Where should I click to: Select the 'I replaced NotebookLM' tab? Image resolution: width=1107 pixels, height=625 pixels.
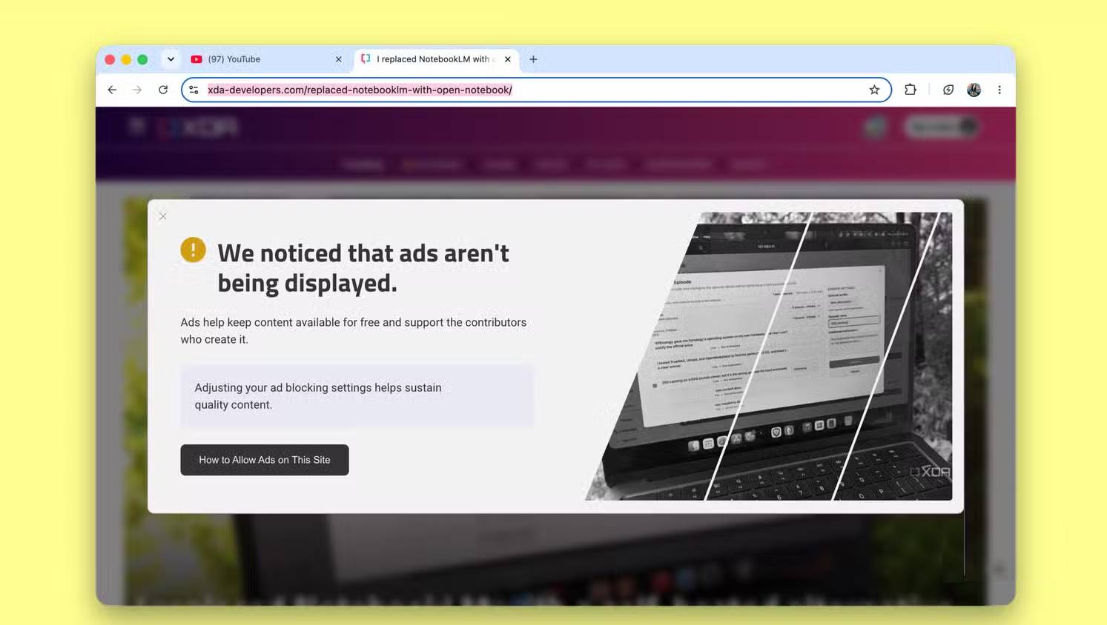[436, 59]
